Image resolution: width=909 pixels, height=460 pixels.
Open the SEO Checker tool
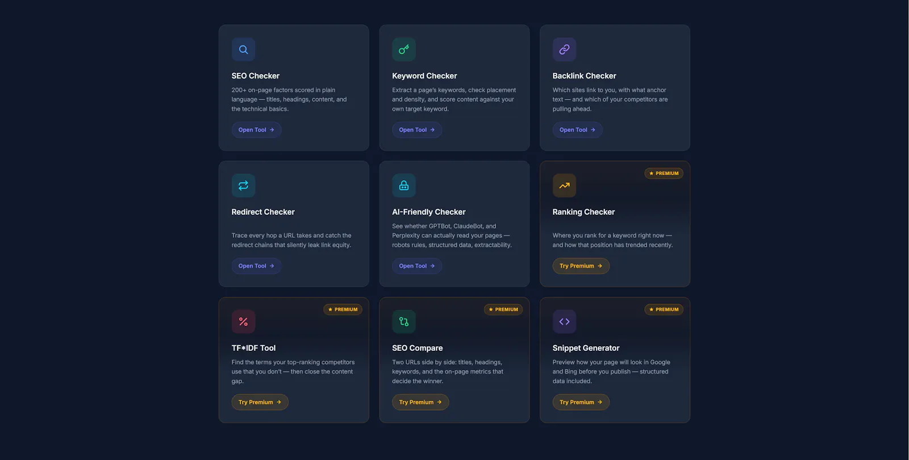point(256,130)
